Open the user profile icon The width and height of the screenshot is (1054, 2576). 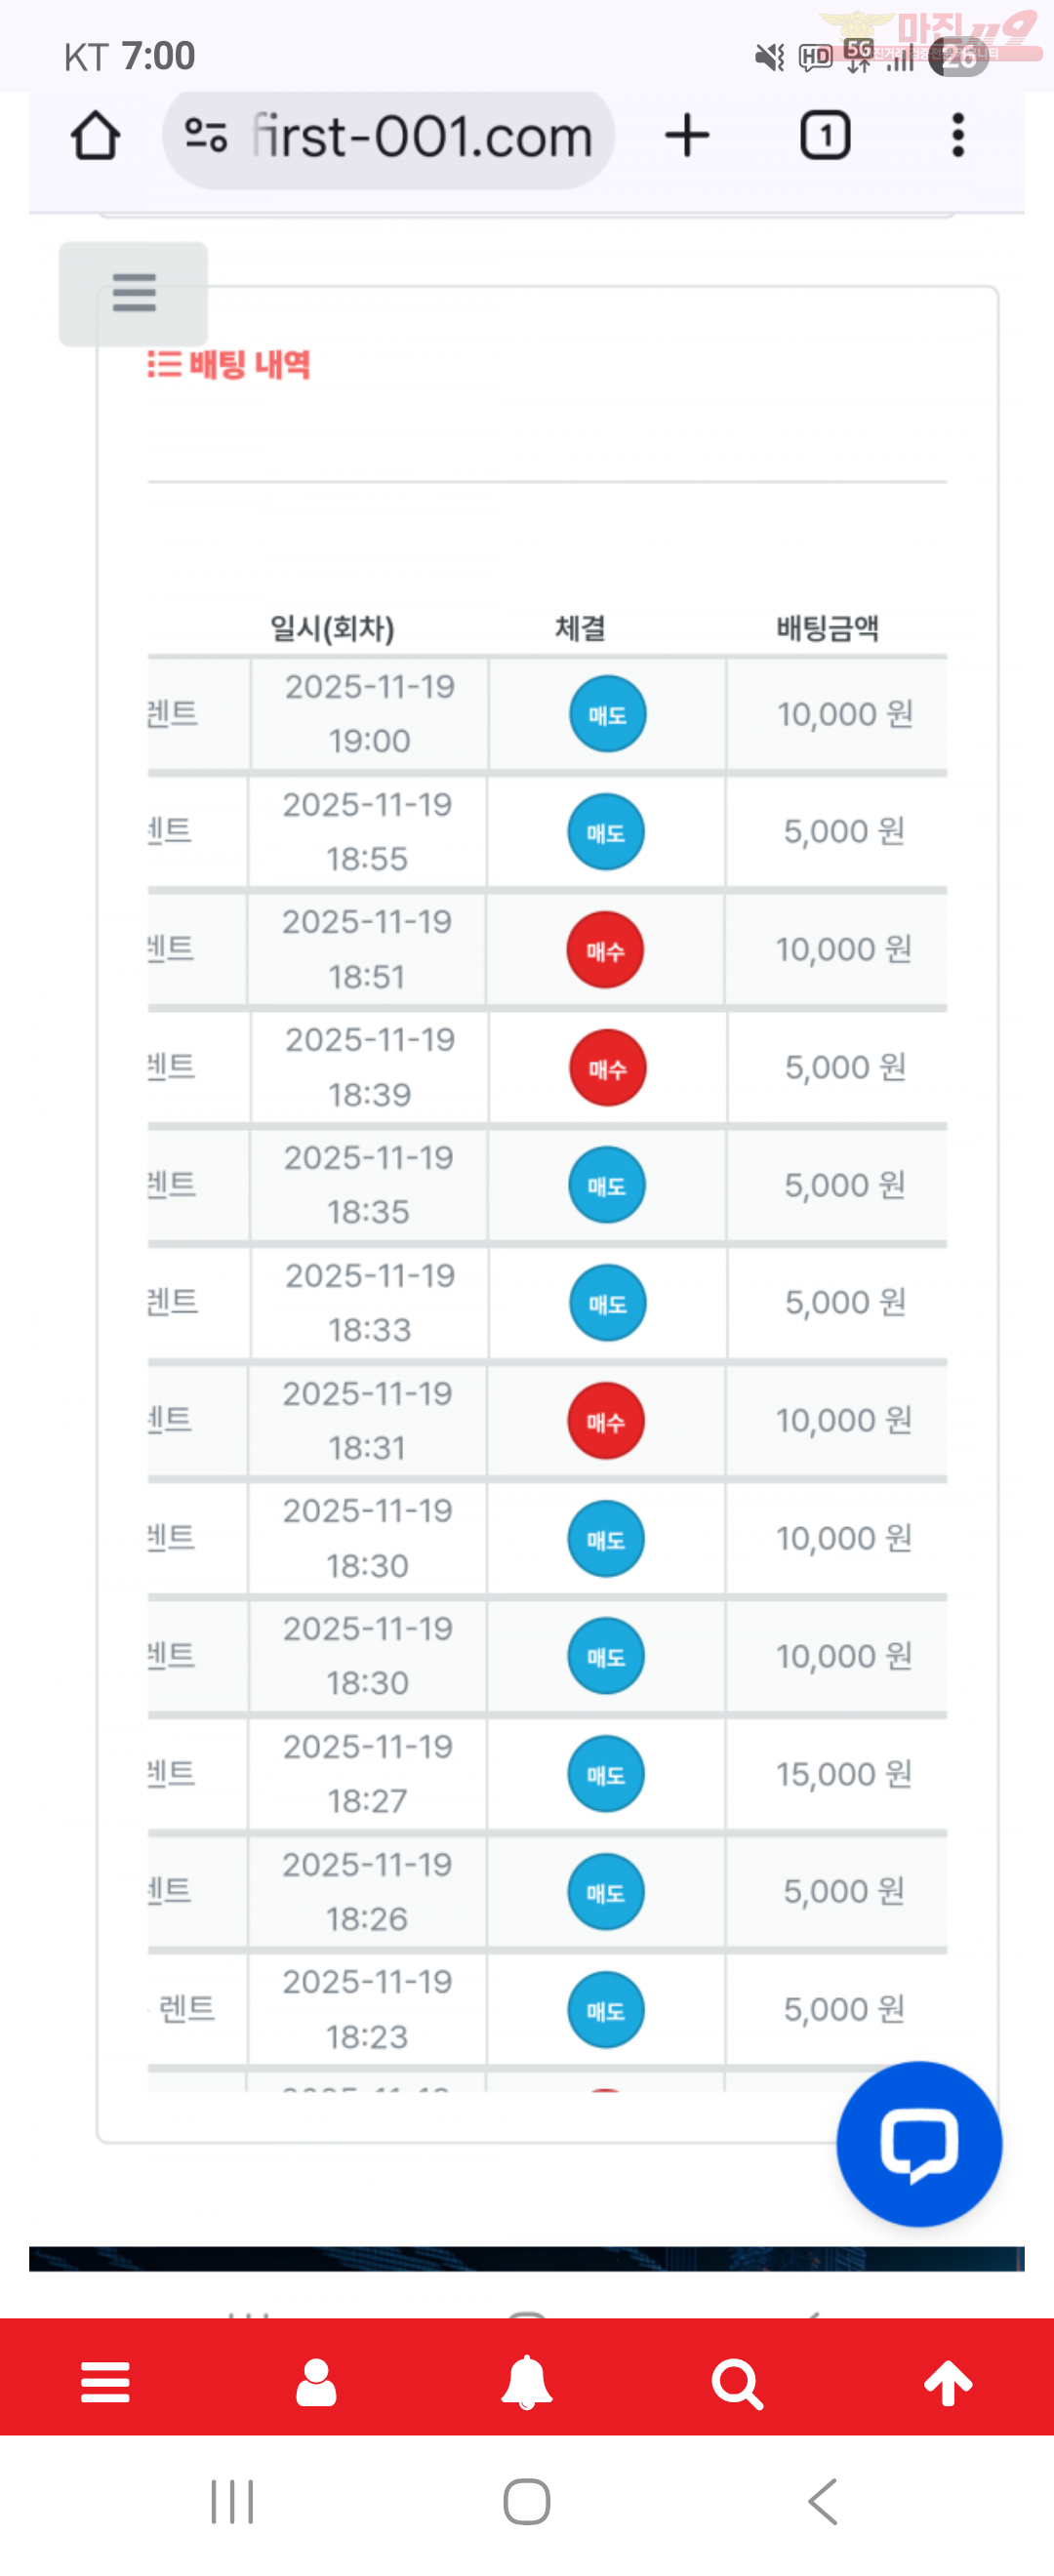coord(316,2382)
